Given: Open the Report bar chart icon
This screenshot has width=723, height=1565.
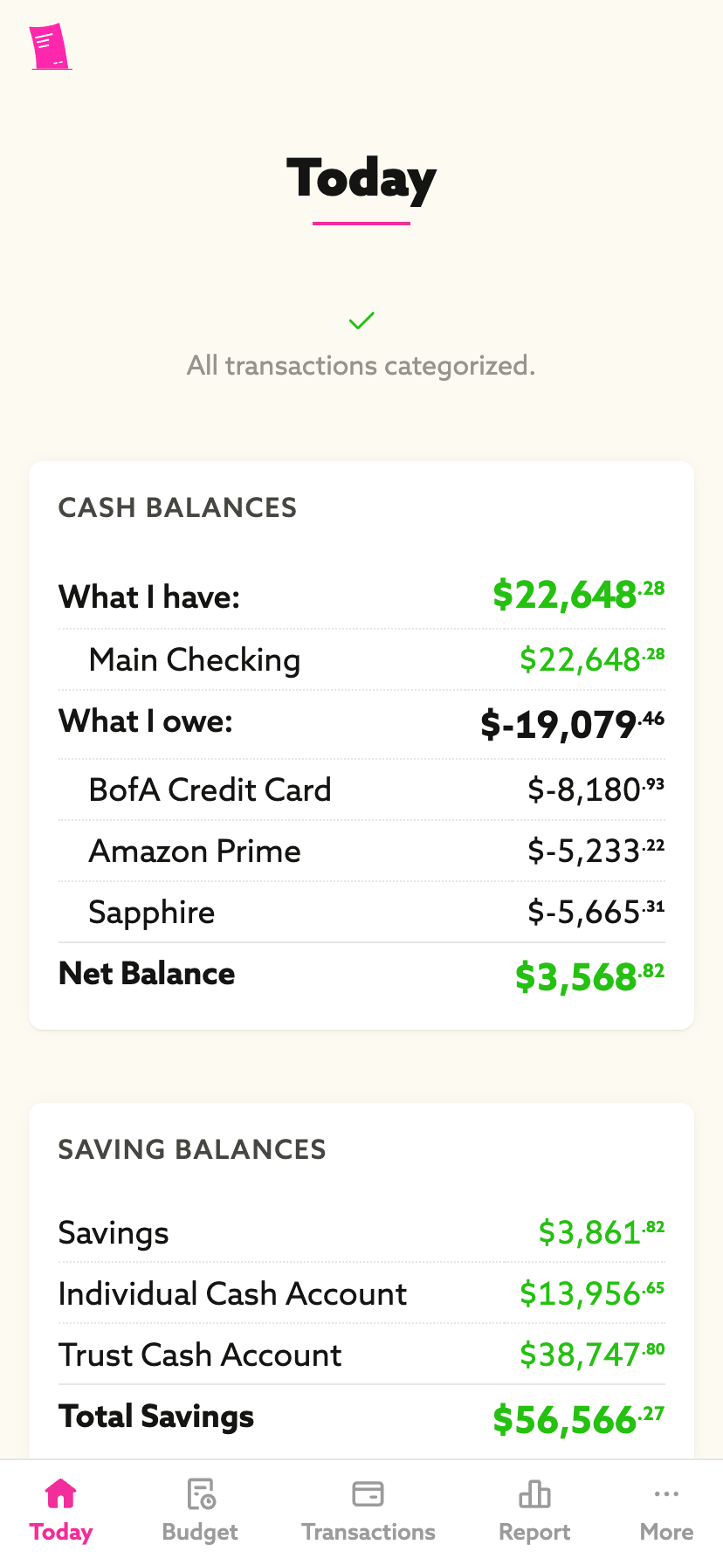Looking at the screenshot, I should (x=534, y=1493).
